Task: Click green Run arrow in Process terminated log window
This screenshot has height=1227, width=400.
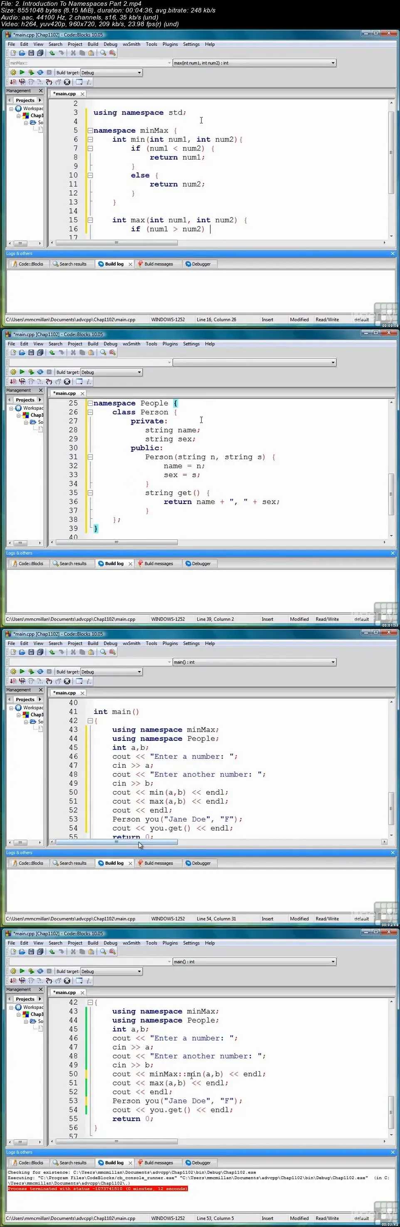Action: (x=22, y=971)
